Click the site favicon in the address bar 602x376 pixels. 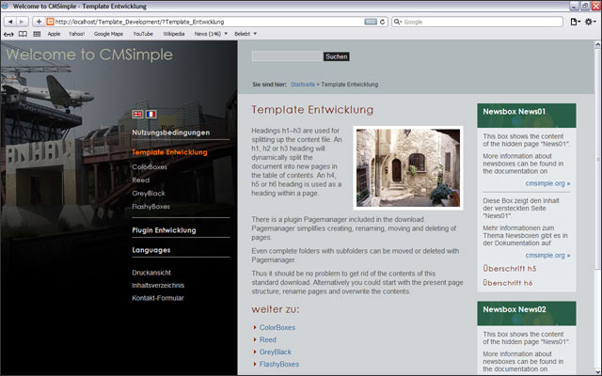pyautogui.click(x=50, y=22)
